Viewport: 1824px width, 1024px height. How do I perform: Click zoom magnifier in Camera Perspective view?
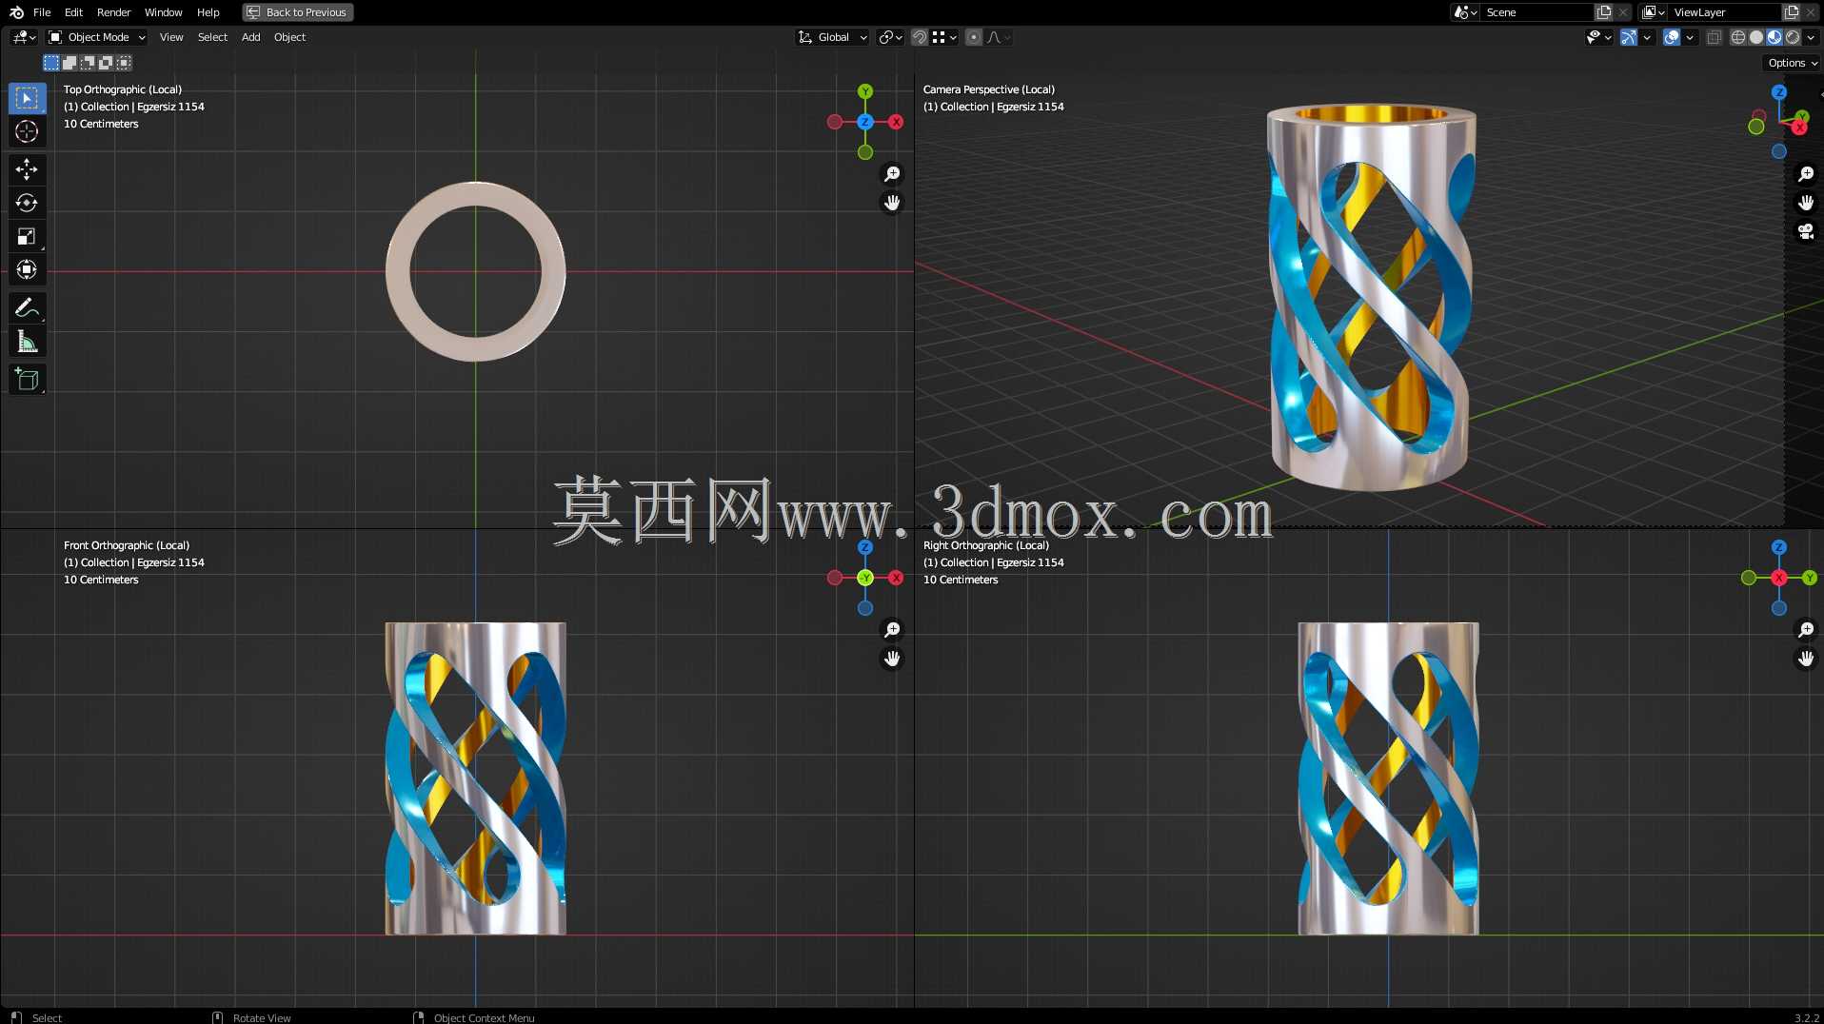click(1806, 174)
